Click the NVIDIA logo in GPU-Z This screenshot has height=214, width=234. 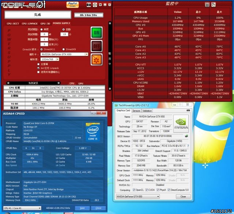point(181,123)
